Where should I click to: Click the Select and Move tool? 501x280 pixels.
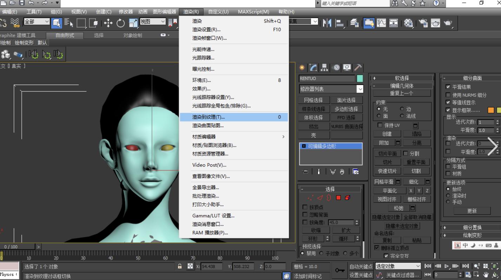[x=108, y=23]
